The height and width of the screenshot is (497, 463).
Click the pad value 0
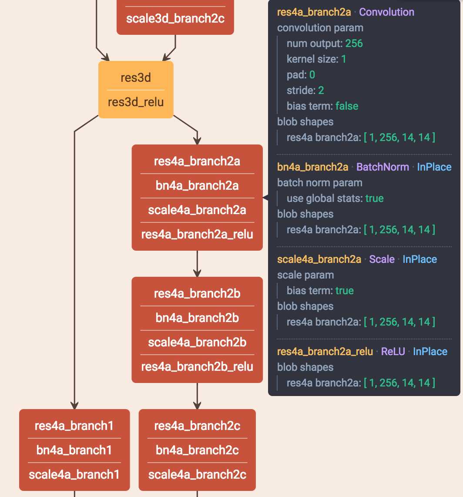(x=312, y=75)
